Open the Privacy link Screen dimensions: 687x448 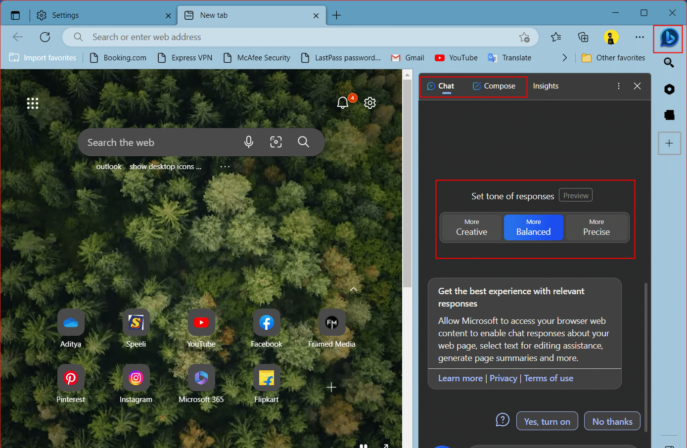pos(504,378)
